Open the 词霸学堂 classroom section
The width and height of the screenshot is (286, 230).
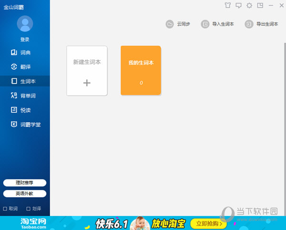coord(25,125)
